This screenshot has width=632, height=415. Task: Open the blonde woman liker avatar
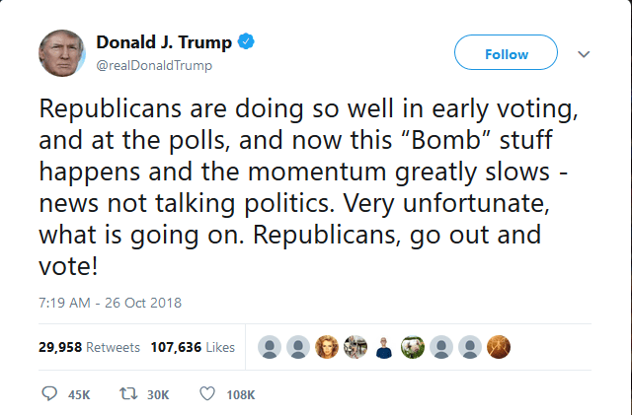(x=326, y=347)
